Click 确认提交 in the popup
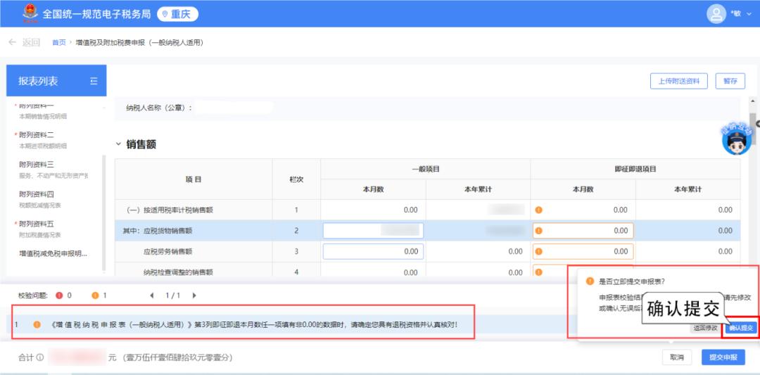The image size is (760, 375). (x=741, y=328)
